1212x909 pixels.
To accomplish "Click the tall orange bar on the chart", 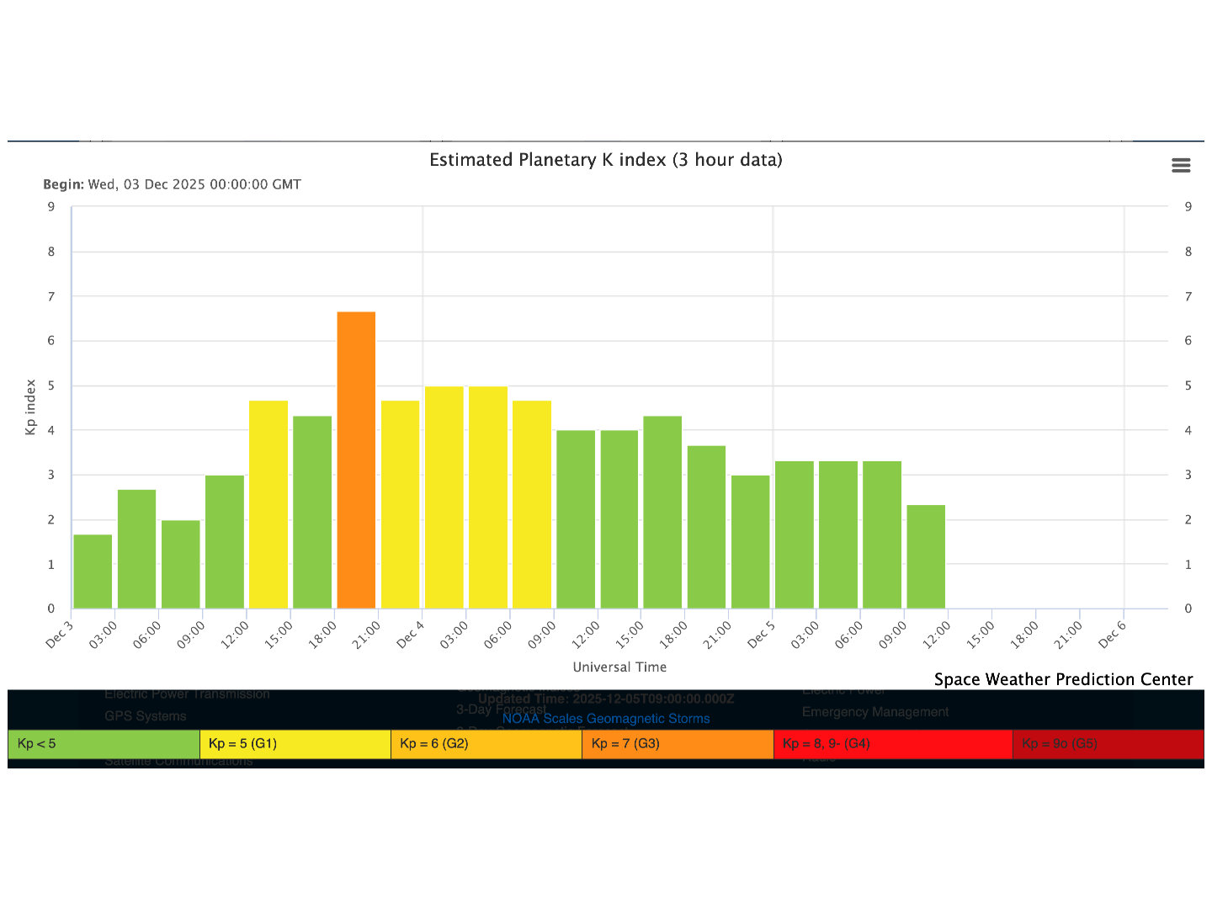I will (x=356, y=460).
